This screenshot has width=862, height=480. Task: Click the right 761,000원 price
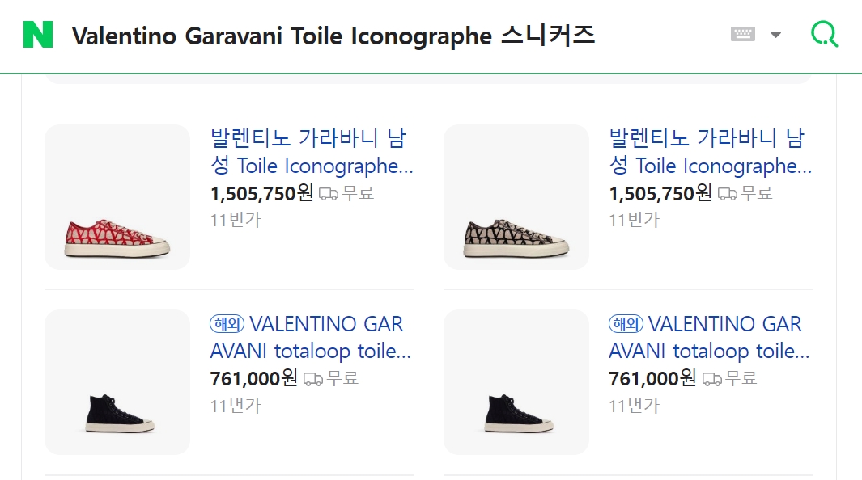tap(652, 378)
